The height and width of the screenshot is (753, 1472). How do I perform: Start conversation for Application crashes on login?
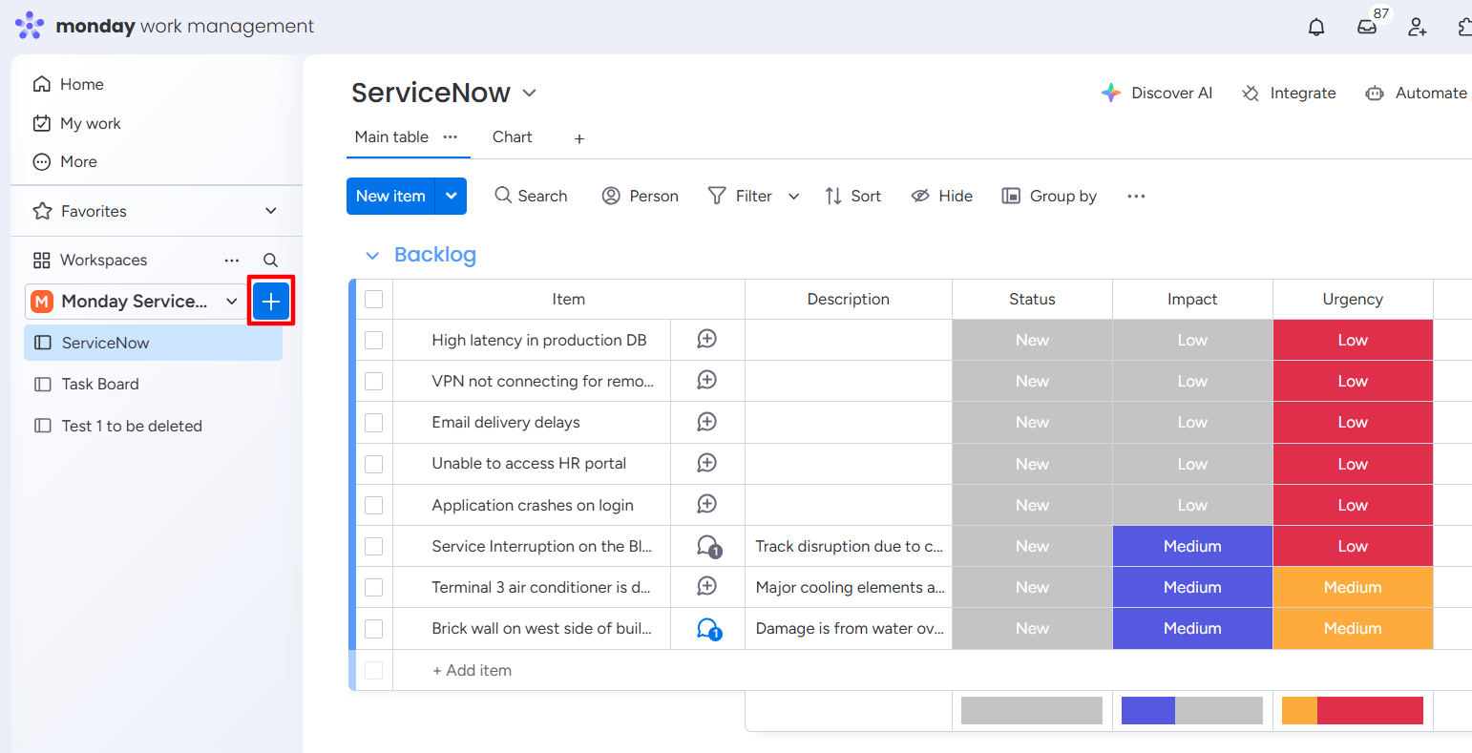pos(707,504)
